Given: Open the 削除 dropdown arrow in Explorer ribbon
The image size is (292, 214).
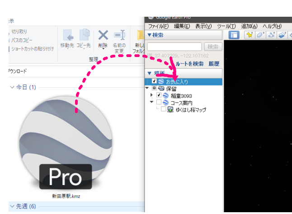Looking at the screenshot, I should click(x=103, y=49).
